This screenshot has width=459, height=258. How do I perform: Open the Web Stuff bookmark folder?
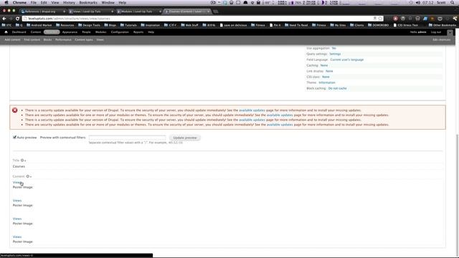pos(190,25)
